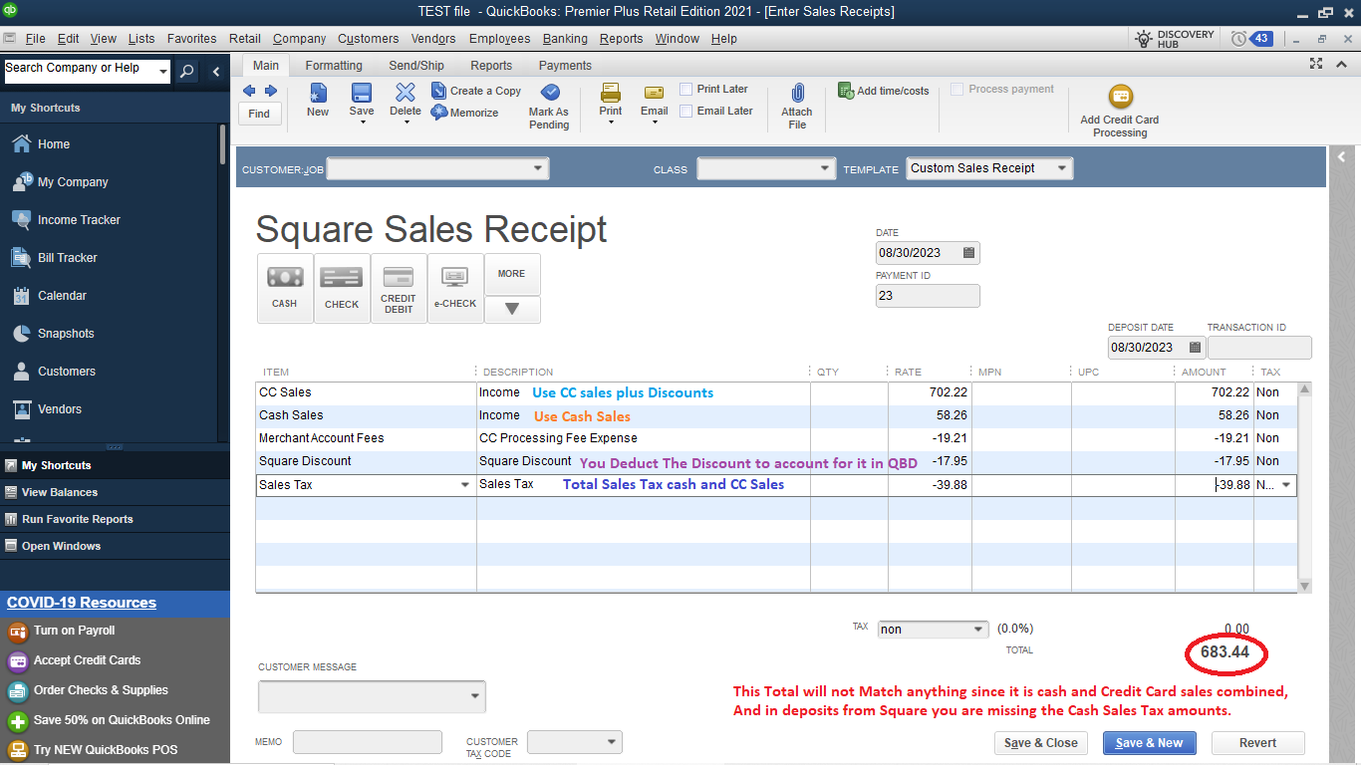The image size is (1361, 771).
Task: Enable Email Later checkbox
Action: click(686, 111)
